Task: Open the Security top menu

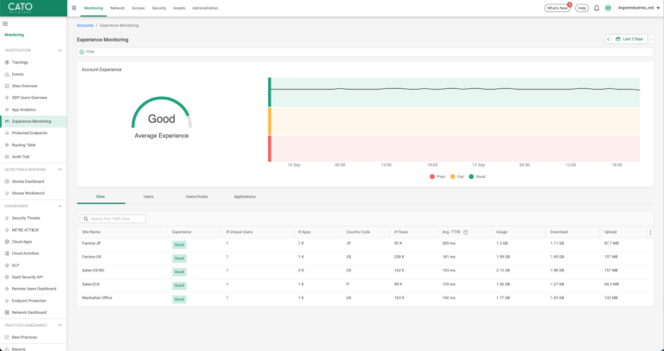Action: [x=158, y=8]
